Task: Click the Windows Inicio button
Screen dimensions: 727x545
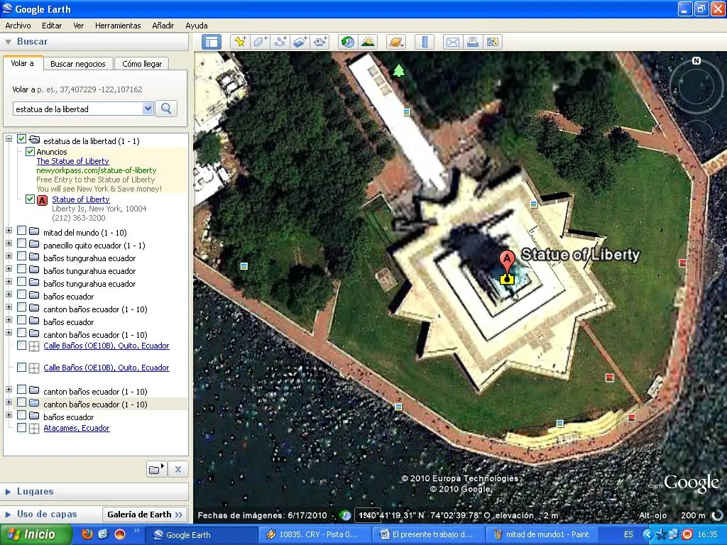Action: pos(35,534)
